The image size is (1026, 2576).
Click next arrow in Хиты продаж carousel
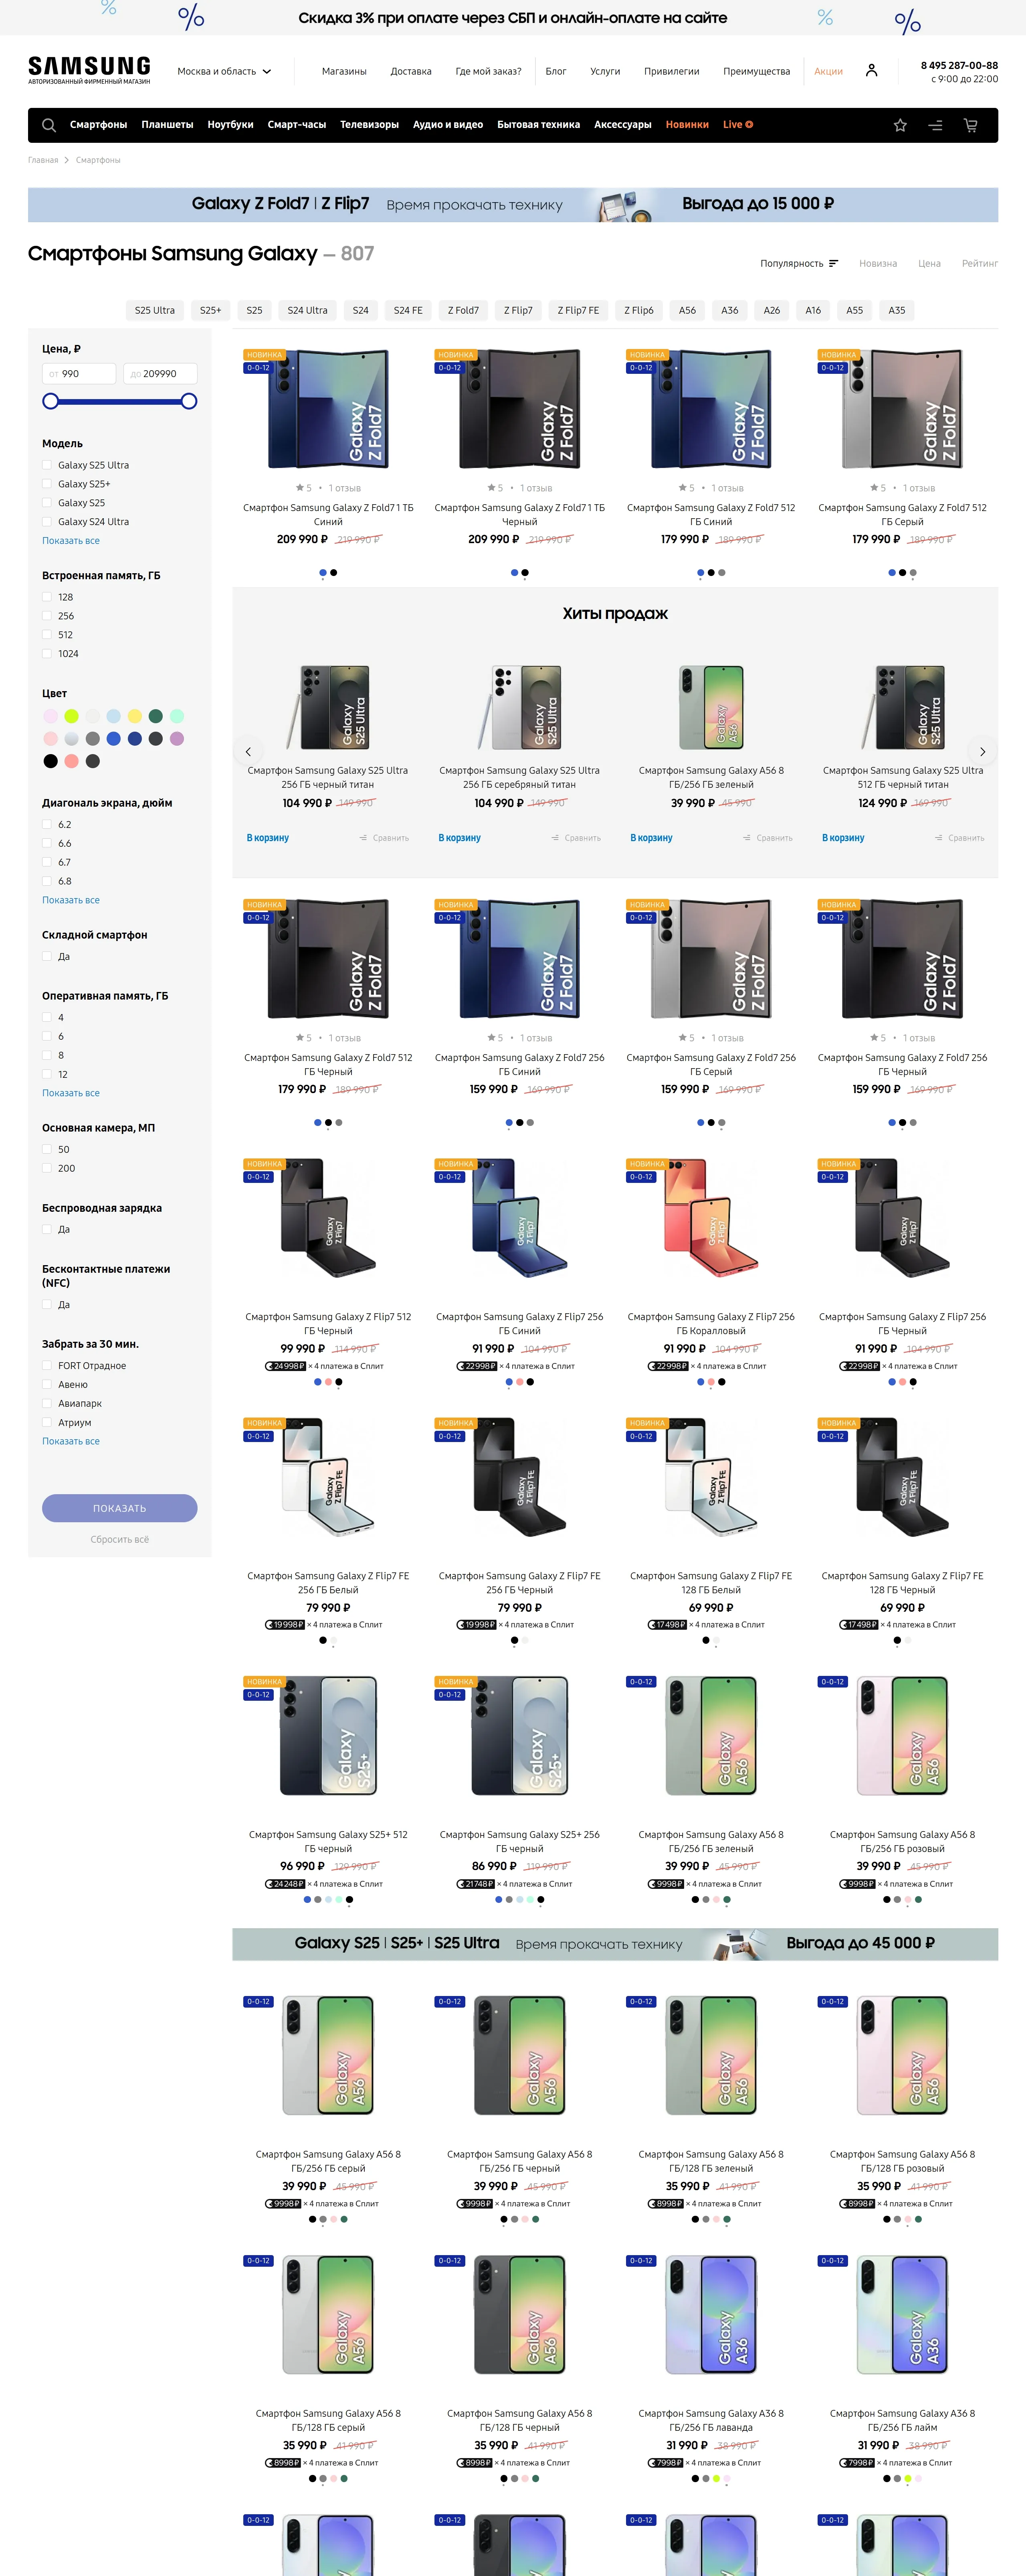(982, 751)
